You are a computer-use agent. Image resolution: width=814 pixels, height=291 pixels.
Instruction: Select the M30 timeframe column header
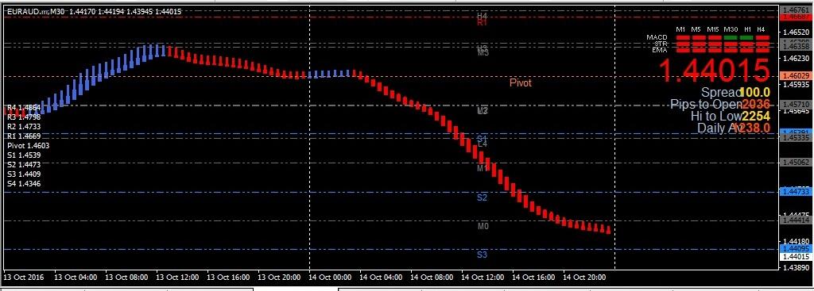[x=731, y=29]
